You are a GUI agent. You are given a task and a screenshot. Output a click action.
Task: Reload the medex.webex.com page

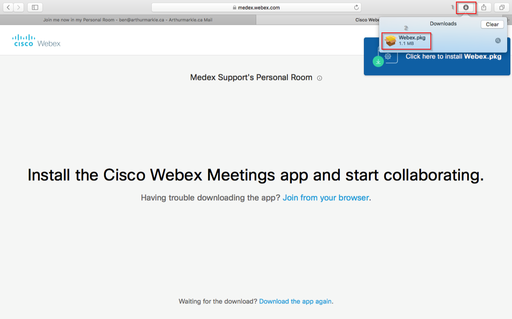point(357,7)
